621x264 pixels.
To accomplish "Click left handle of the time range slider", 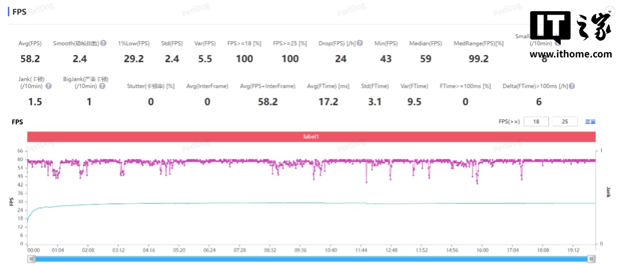I will click(x=32, y=259).
